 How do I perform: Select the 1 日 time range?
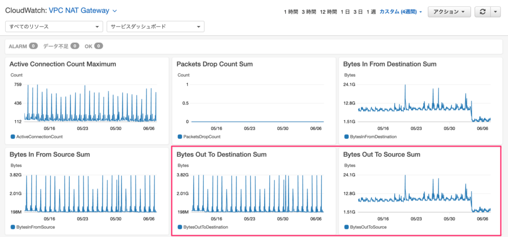[x=344, y=12]
